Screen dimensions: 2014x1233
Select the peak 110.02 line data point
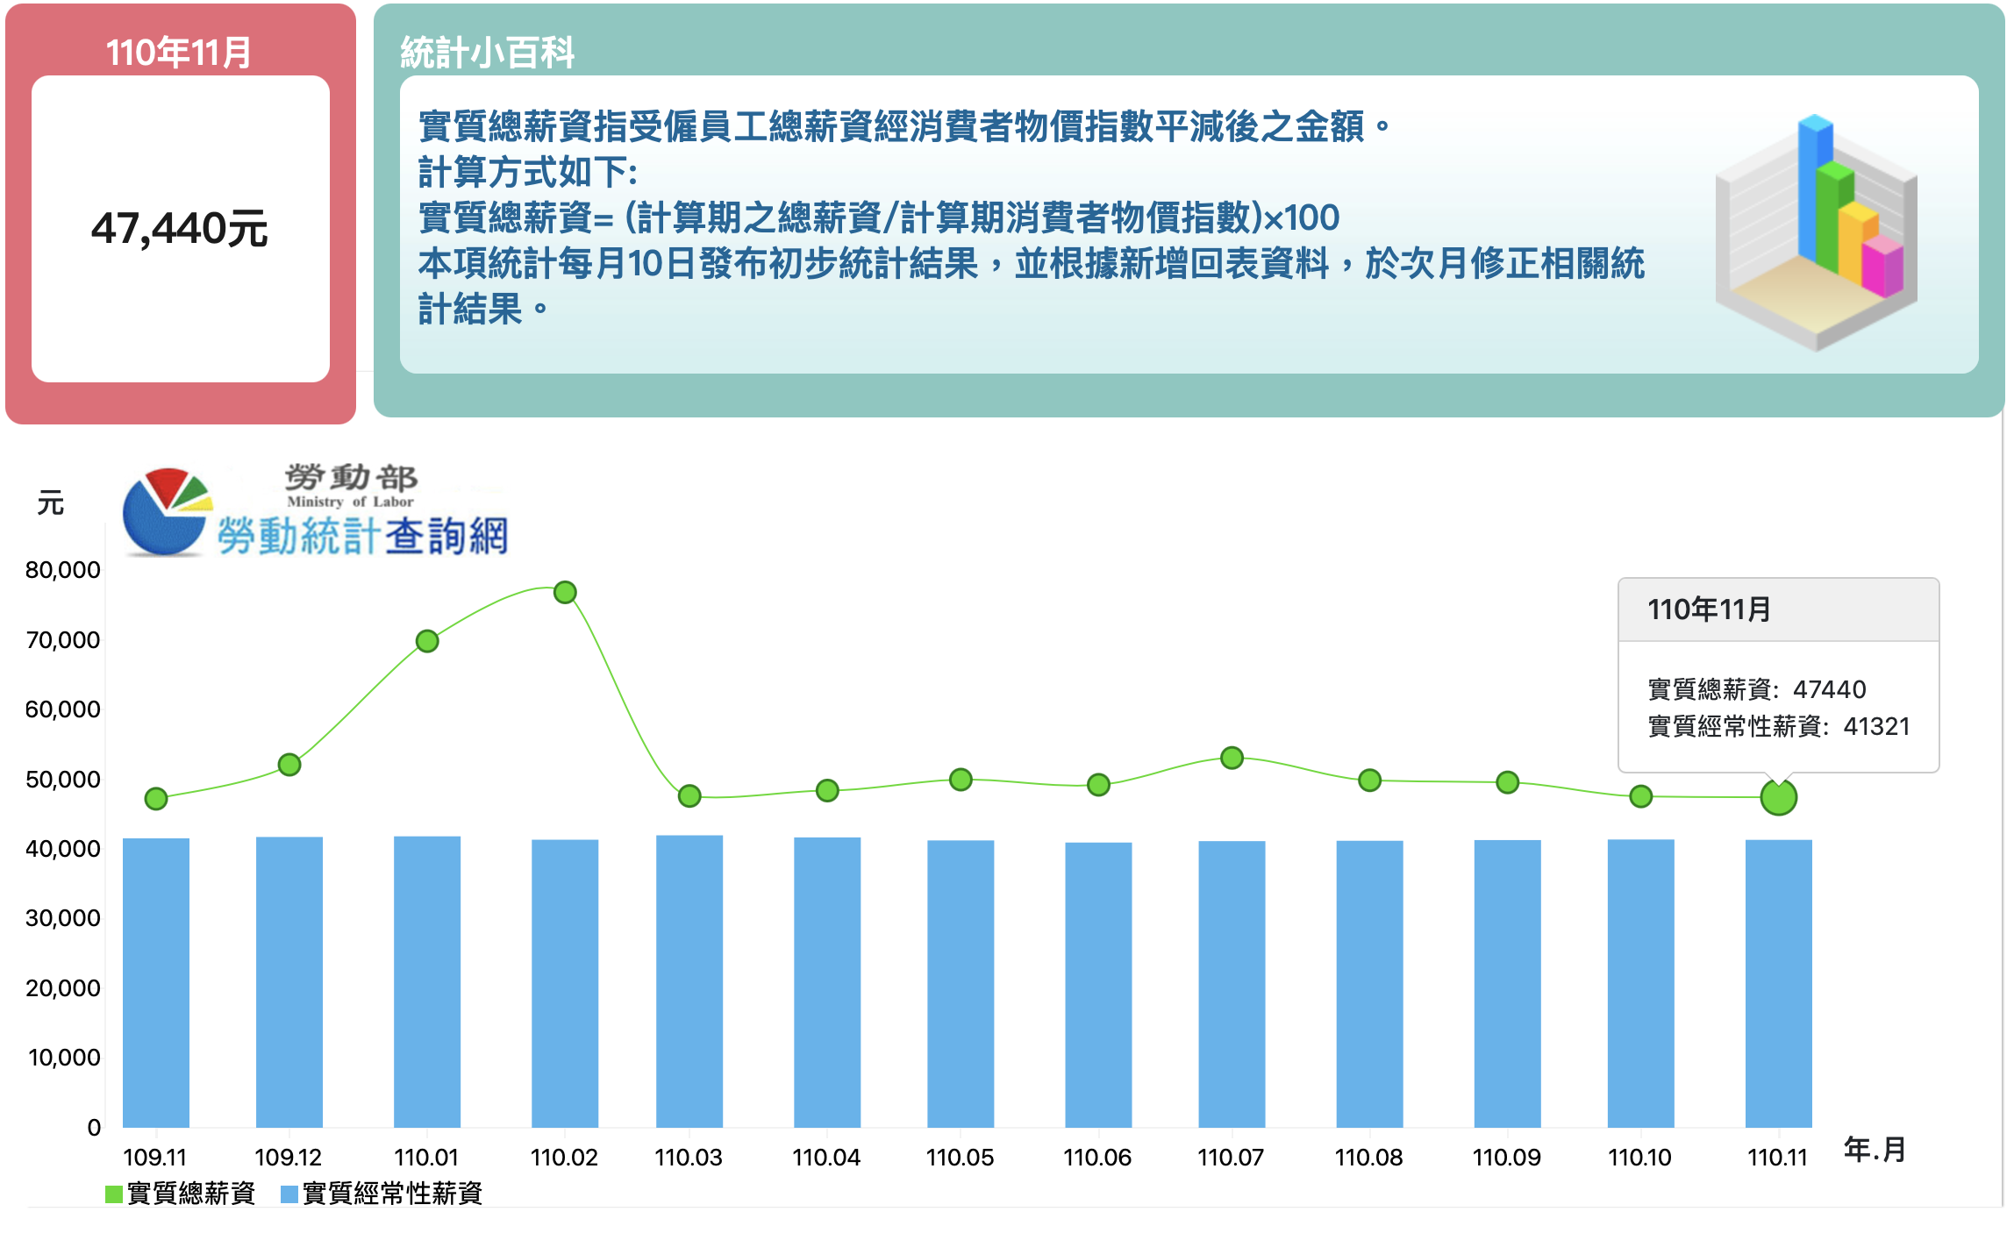[x=565, y=593]
